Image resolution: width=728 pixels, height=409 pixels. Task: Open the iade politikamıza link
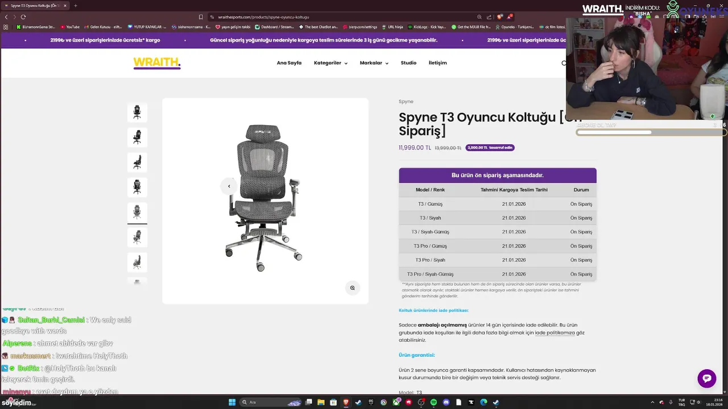555,333
